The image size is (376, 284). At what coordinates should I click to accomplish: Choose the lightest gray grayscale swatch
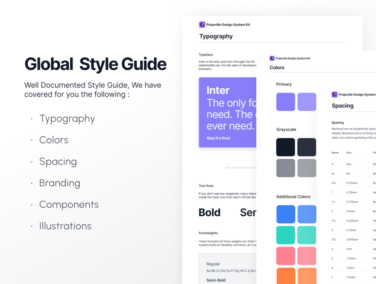307,168
